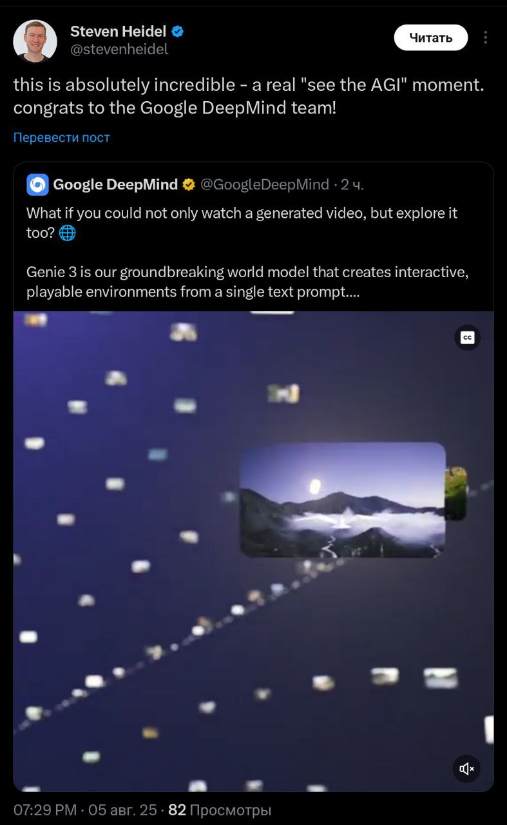
Task: Click the Перевести пост translate link
Action: 62,137
